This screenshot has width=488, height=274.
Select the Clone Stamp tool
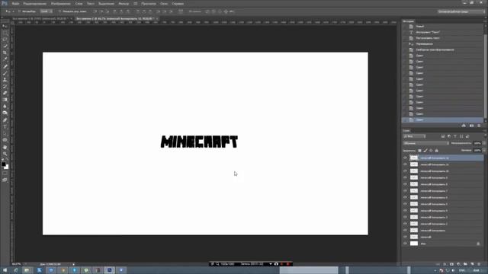click(5, 79)
